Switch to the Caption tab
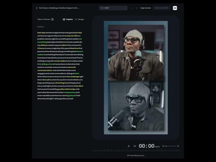This screenshot has width=216, height=162. point(68,19)
